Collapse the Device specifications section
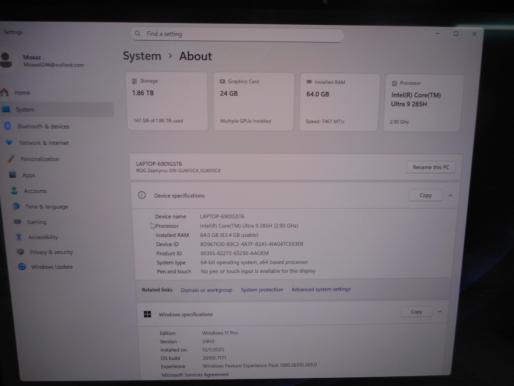514x386 pixels. 450,195
